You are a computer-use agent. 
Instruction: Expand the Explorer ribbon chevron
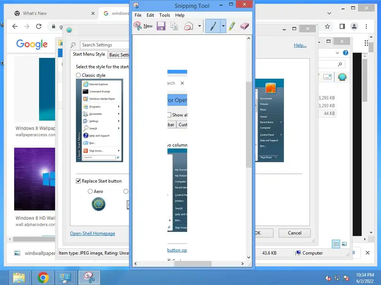tap(337, 53)
